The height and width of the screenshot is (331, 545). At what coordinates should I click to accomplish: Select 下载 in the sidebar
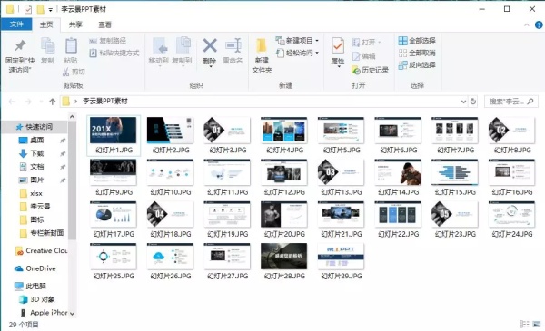[x=31, y=153]
